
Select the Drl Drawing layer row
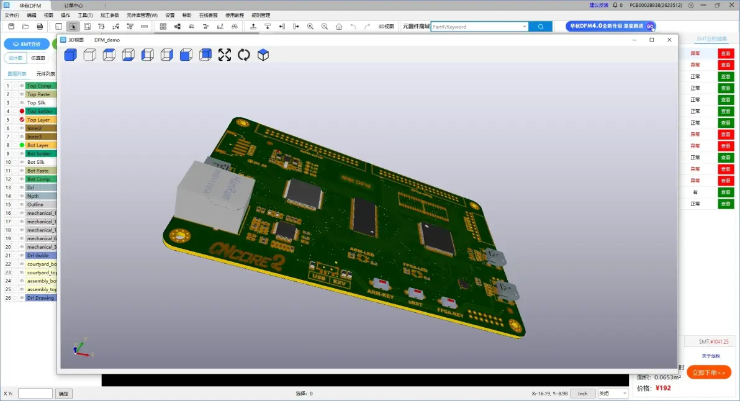(x=30, y=298)
